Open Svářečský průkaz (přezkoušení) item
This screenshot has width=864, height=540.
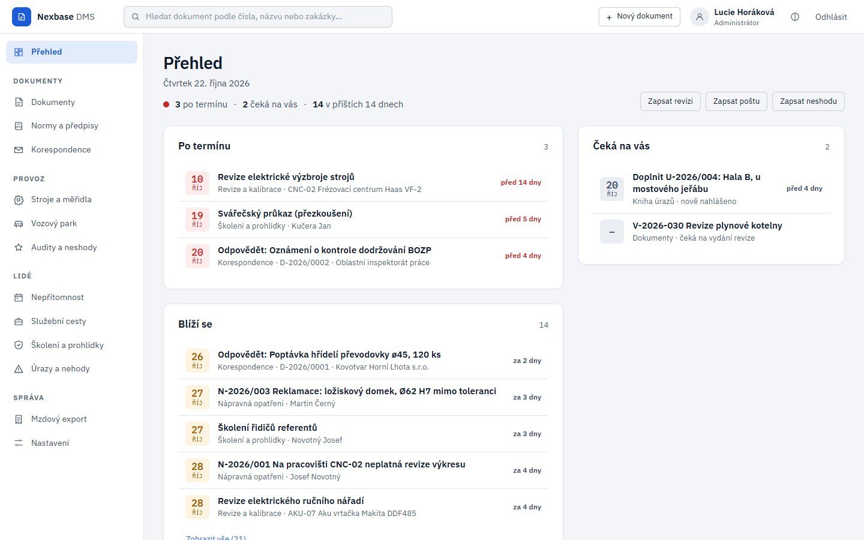(363, 220)
